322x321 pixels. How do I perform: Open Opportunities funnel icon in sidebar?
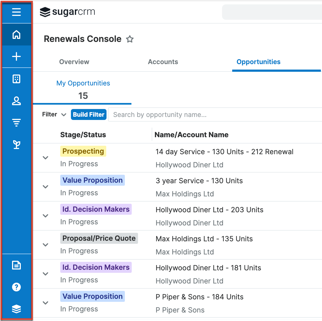[x=16, y=123]
